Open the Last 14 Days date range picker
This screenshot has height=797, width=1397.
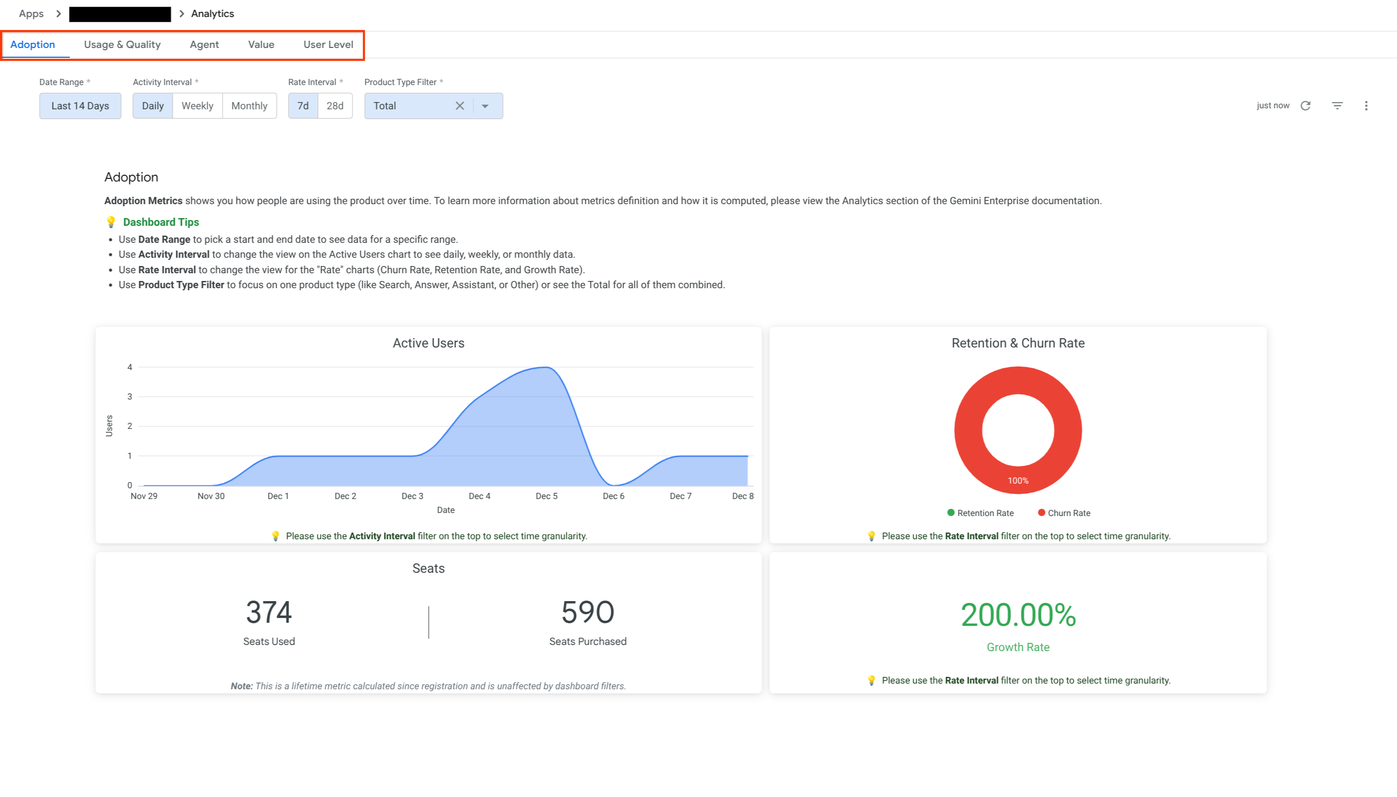click(80, 105)
